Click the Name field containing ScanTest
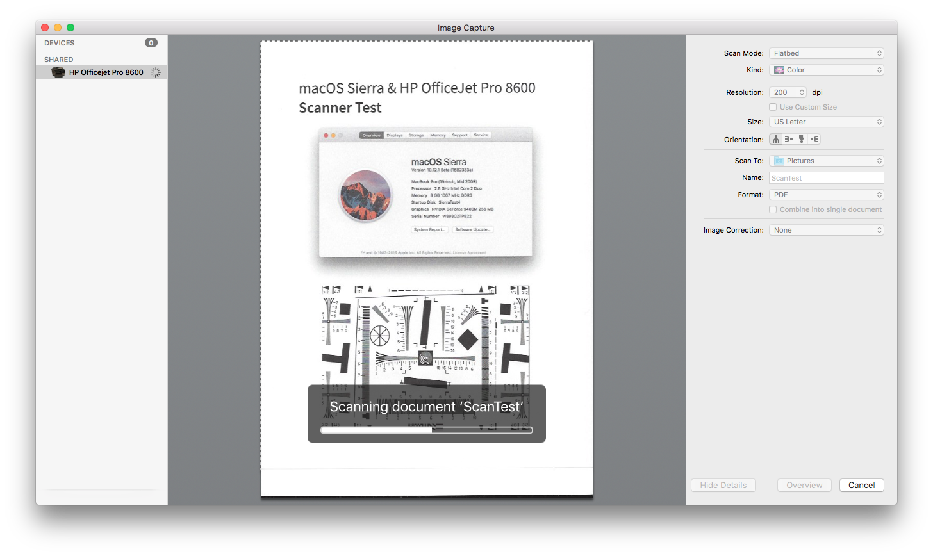The image size is (933, 556). click(x=827, y=178)
